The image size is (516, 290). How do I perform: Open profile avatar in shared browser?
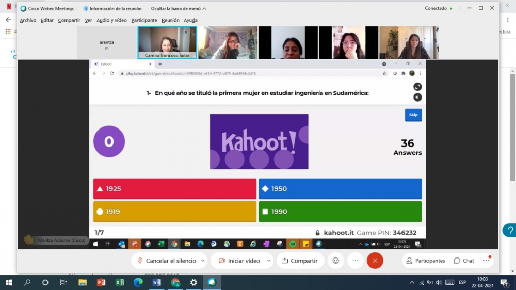click(x=412, y=73)
